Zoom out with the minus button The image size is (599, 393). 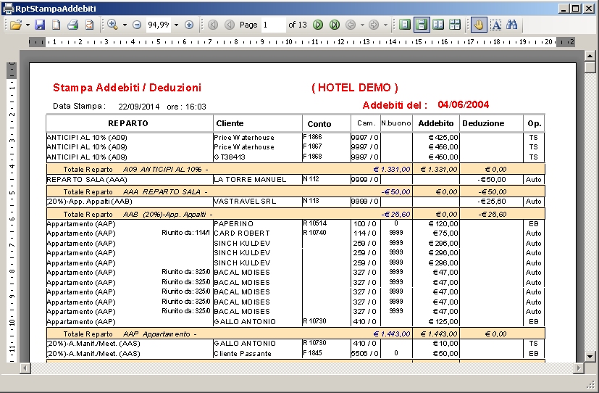pos(137,25)
